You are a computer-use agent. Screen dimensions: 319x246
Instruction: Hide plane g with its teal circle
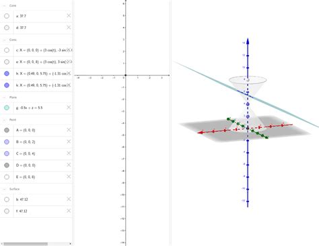click(7, 108)
